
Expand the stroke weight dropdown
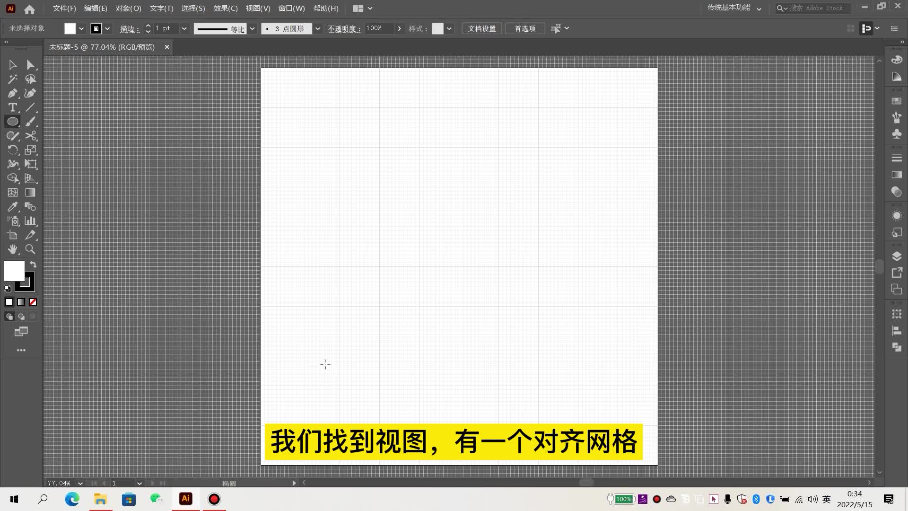coord(184,29)
